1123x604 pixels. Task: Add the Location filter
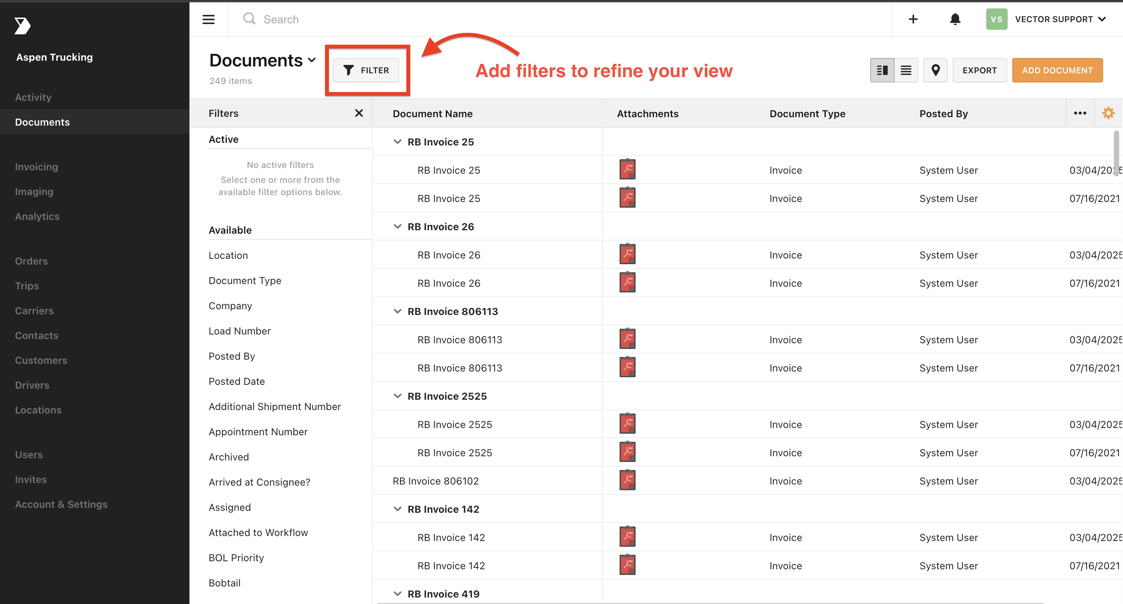click(228, 255)
